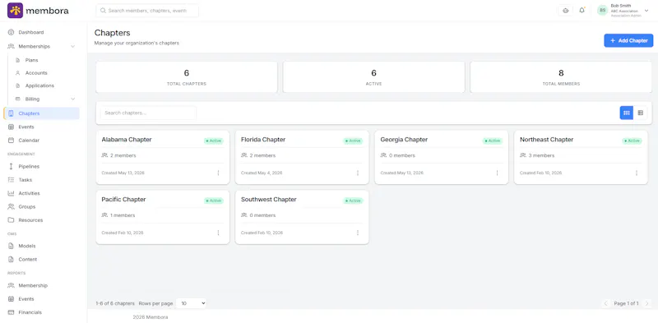Click the magnifier search icon
This screenshot has width=658, height=323.
[103, 11]
